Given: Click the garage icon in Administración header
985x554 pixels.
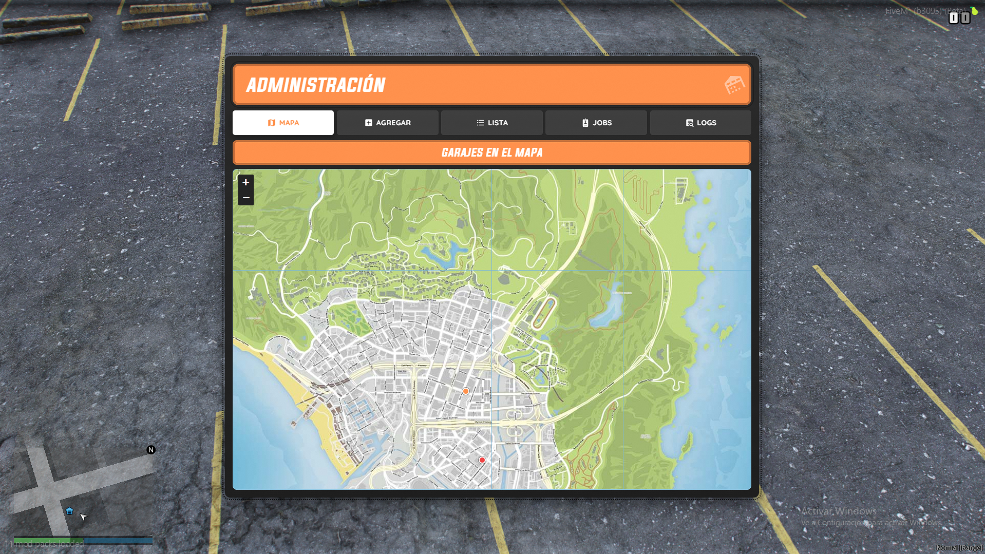Looking at the screenshot, I should (734, 85).
